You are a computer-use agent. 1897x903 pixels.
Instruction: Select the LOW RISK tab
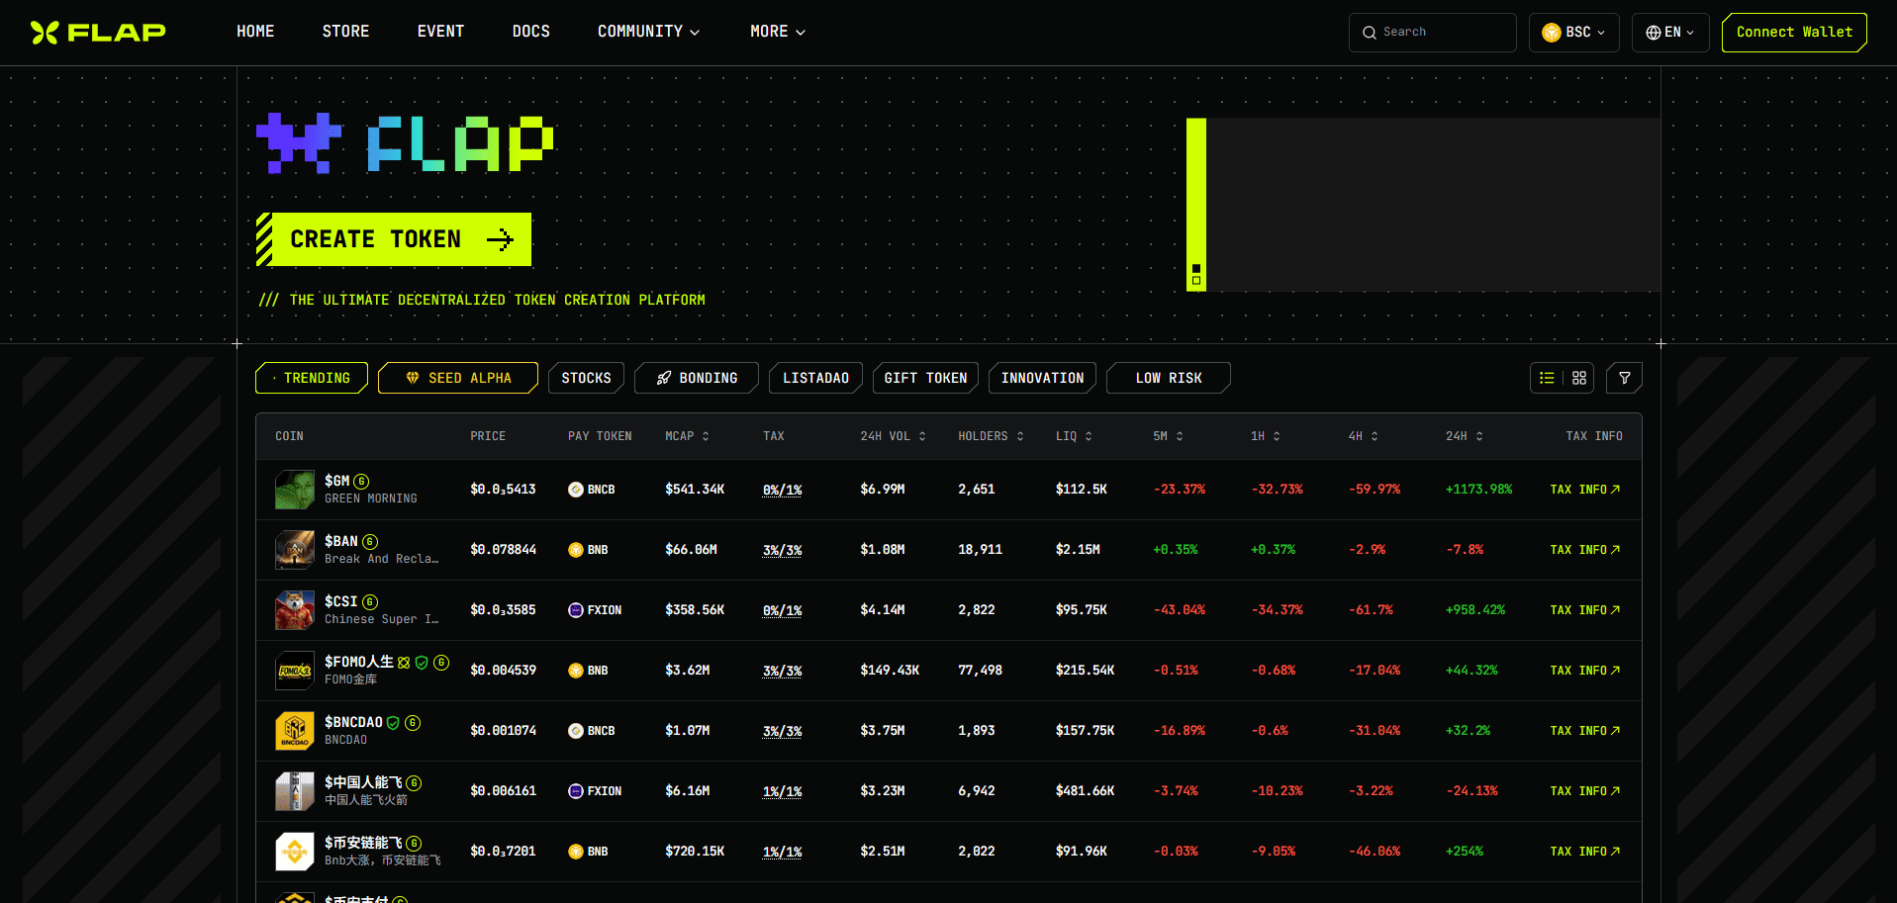tap(1169, 378)
